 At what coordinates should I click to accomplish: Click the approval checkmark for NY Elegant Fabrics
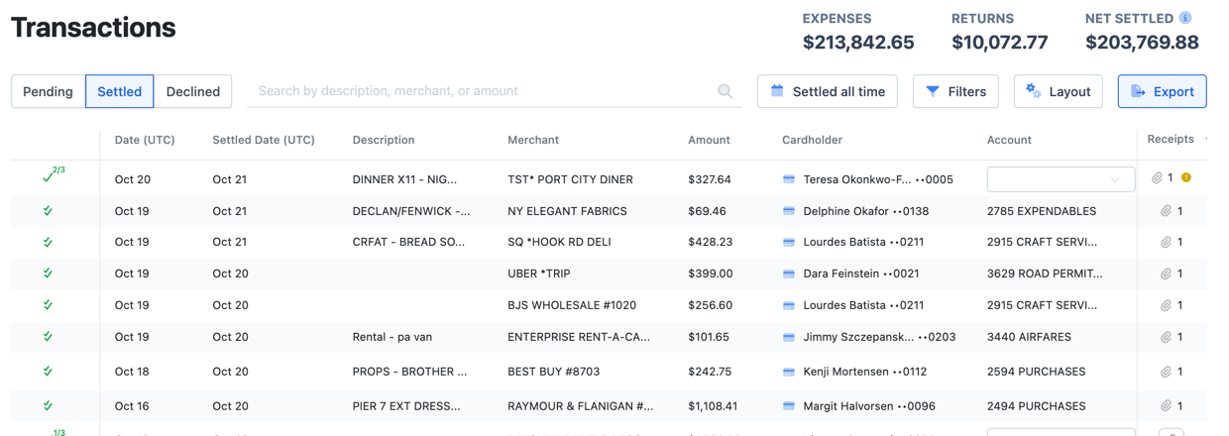click(x=48, y=211)
